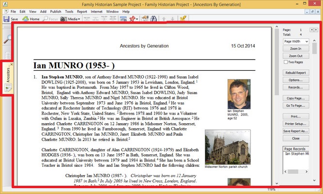
Task: Close the Ancestors side tab with its X
Action: click(x=12, y=65)
